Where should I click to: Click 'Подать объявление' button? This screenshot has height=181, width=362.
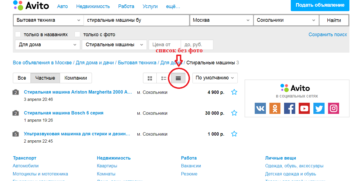coord(320,5)
